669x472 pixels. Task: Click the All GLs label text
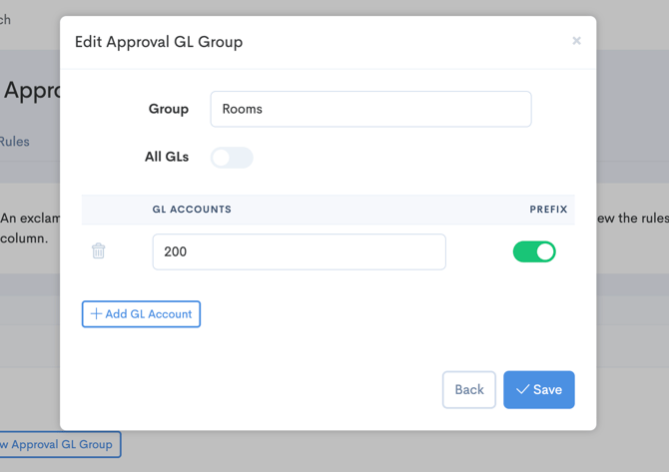point(166,157)
